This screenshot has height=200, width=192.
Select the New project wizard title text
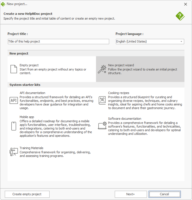tap(121, 65)
